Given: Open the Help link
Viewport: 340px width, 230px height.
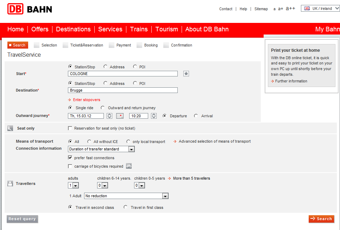Looking at the screenshot, I should (243, 9).
